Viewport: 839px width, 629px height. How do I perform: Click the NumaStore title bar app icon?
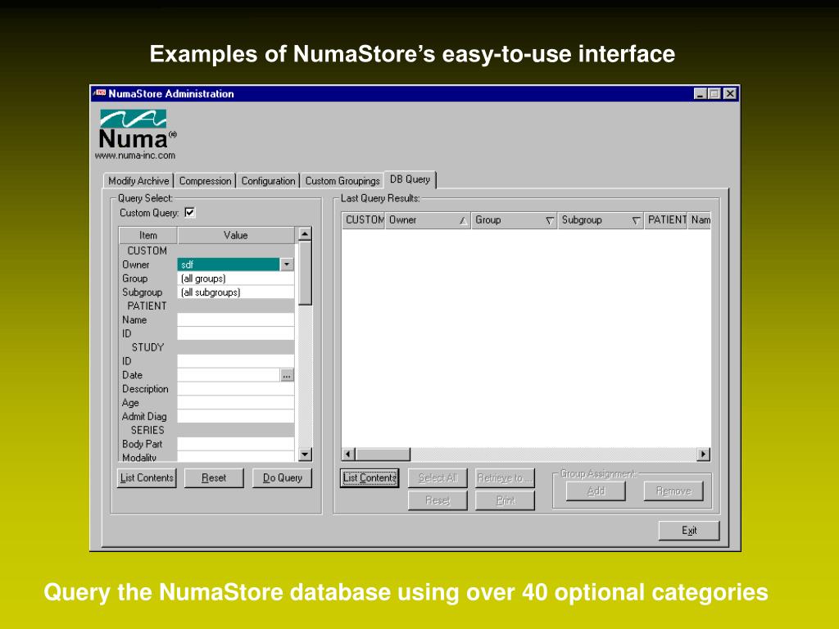99,93
